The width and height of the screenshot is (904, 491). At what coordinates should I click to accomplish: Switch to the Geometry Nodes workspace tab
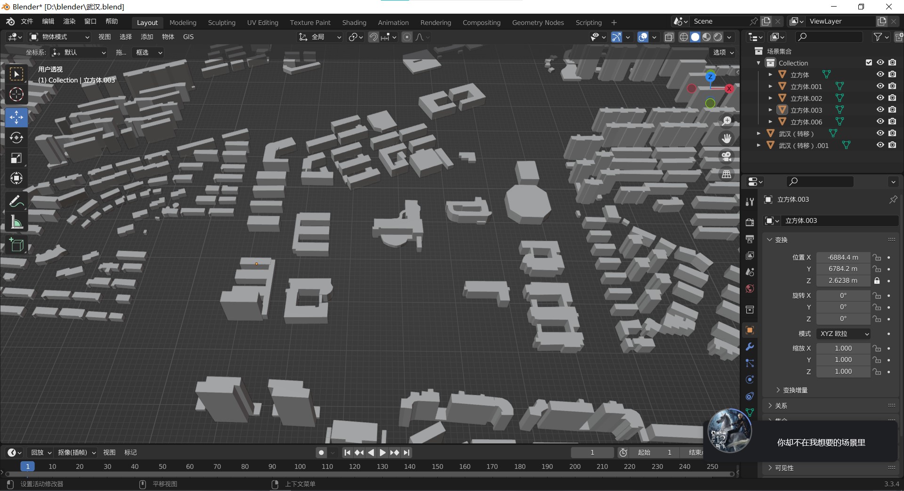[538, 22]
